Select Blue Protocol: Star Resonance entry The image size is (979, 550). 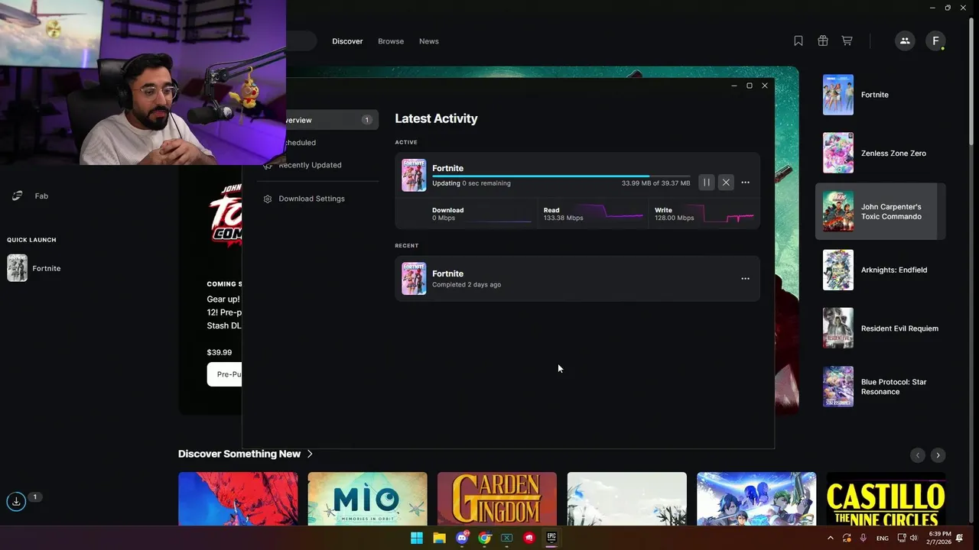pyautogui.click(x=880, y=387)
